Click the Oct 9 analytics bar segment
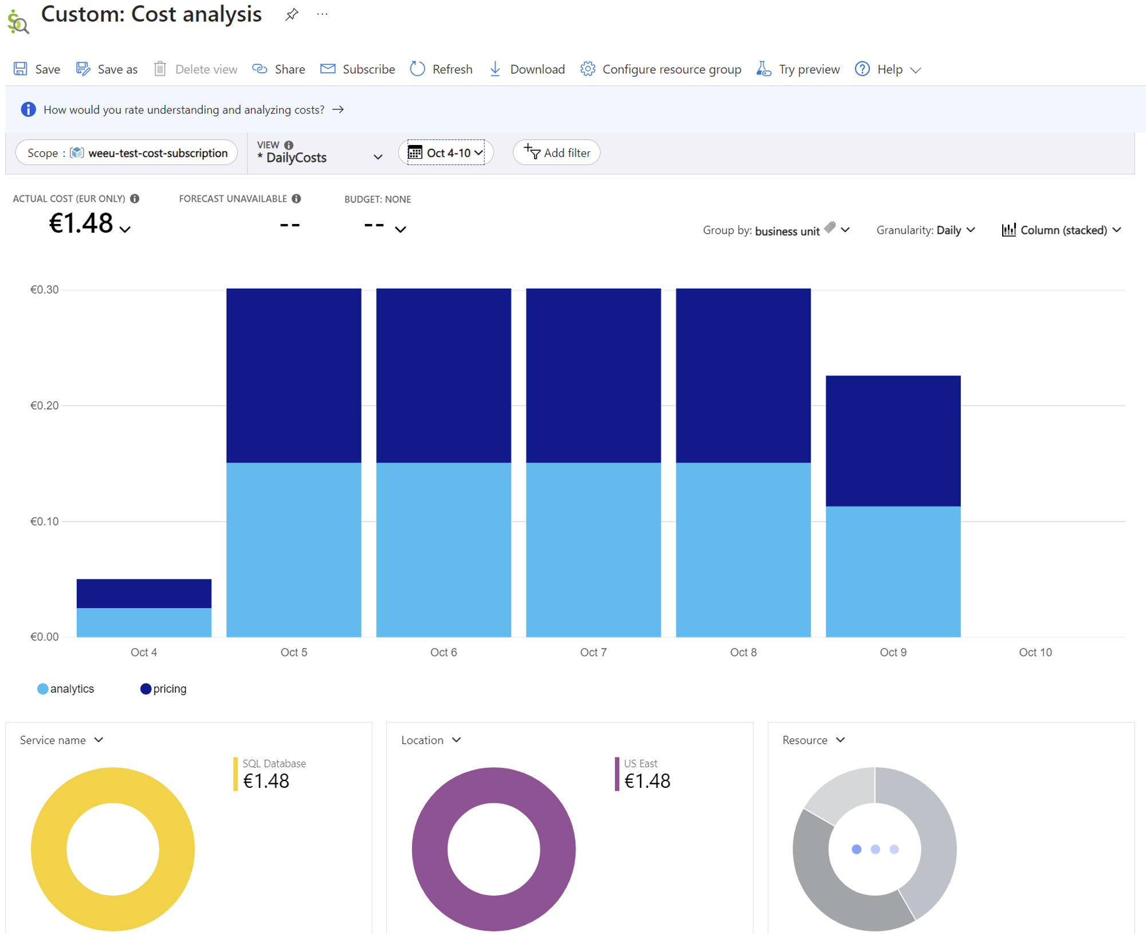1146x934 pixels. coord(893,571)
